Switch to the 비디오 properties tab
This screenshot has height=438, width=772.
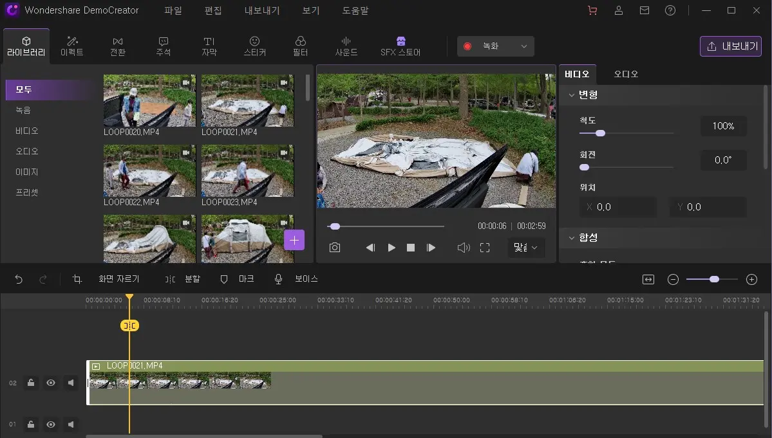click(577, 74)
